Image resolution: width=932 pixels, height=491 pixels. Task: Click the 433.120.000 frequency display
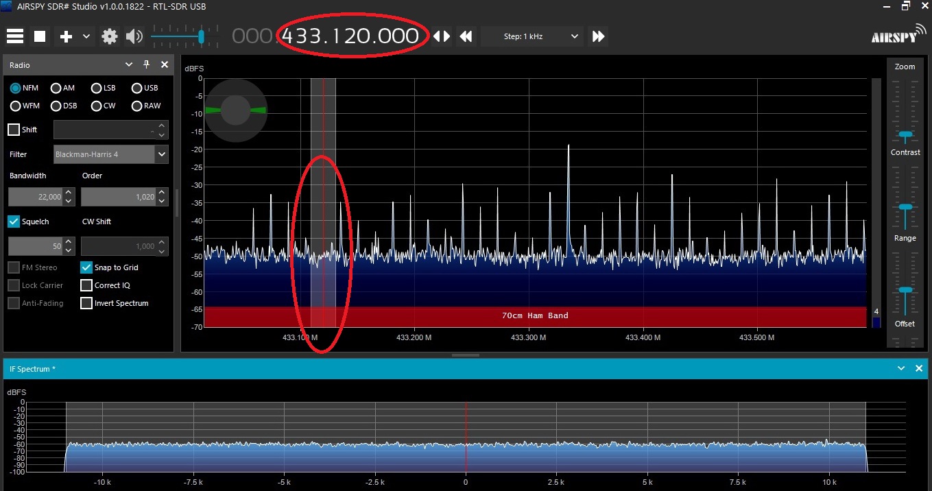pyautogui.click(x=350, y=36)
